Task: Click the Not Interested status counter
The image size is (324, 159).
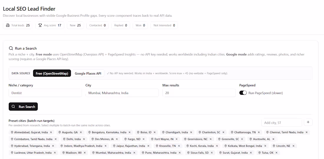Action: (x=164, y=25)
